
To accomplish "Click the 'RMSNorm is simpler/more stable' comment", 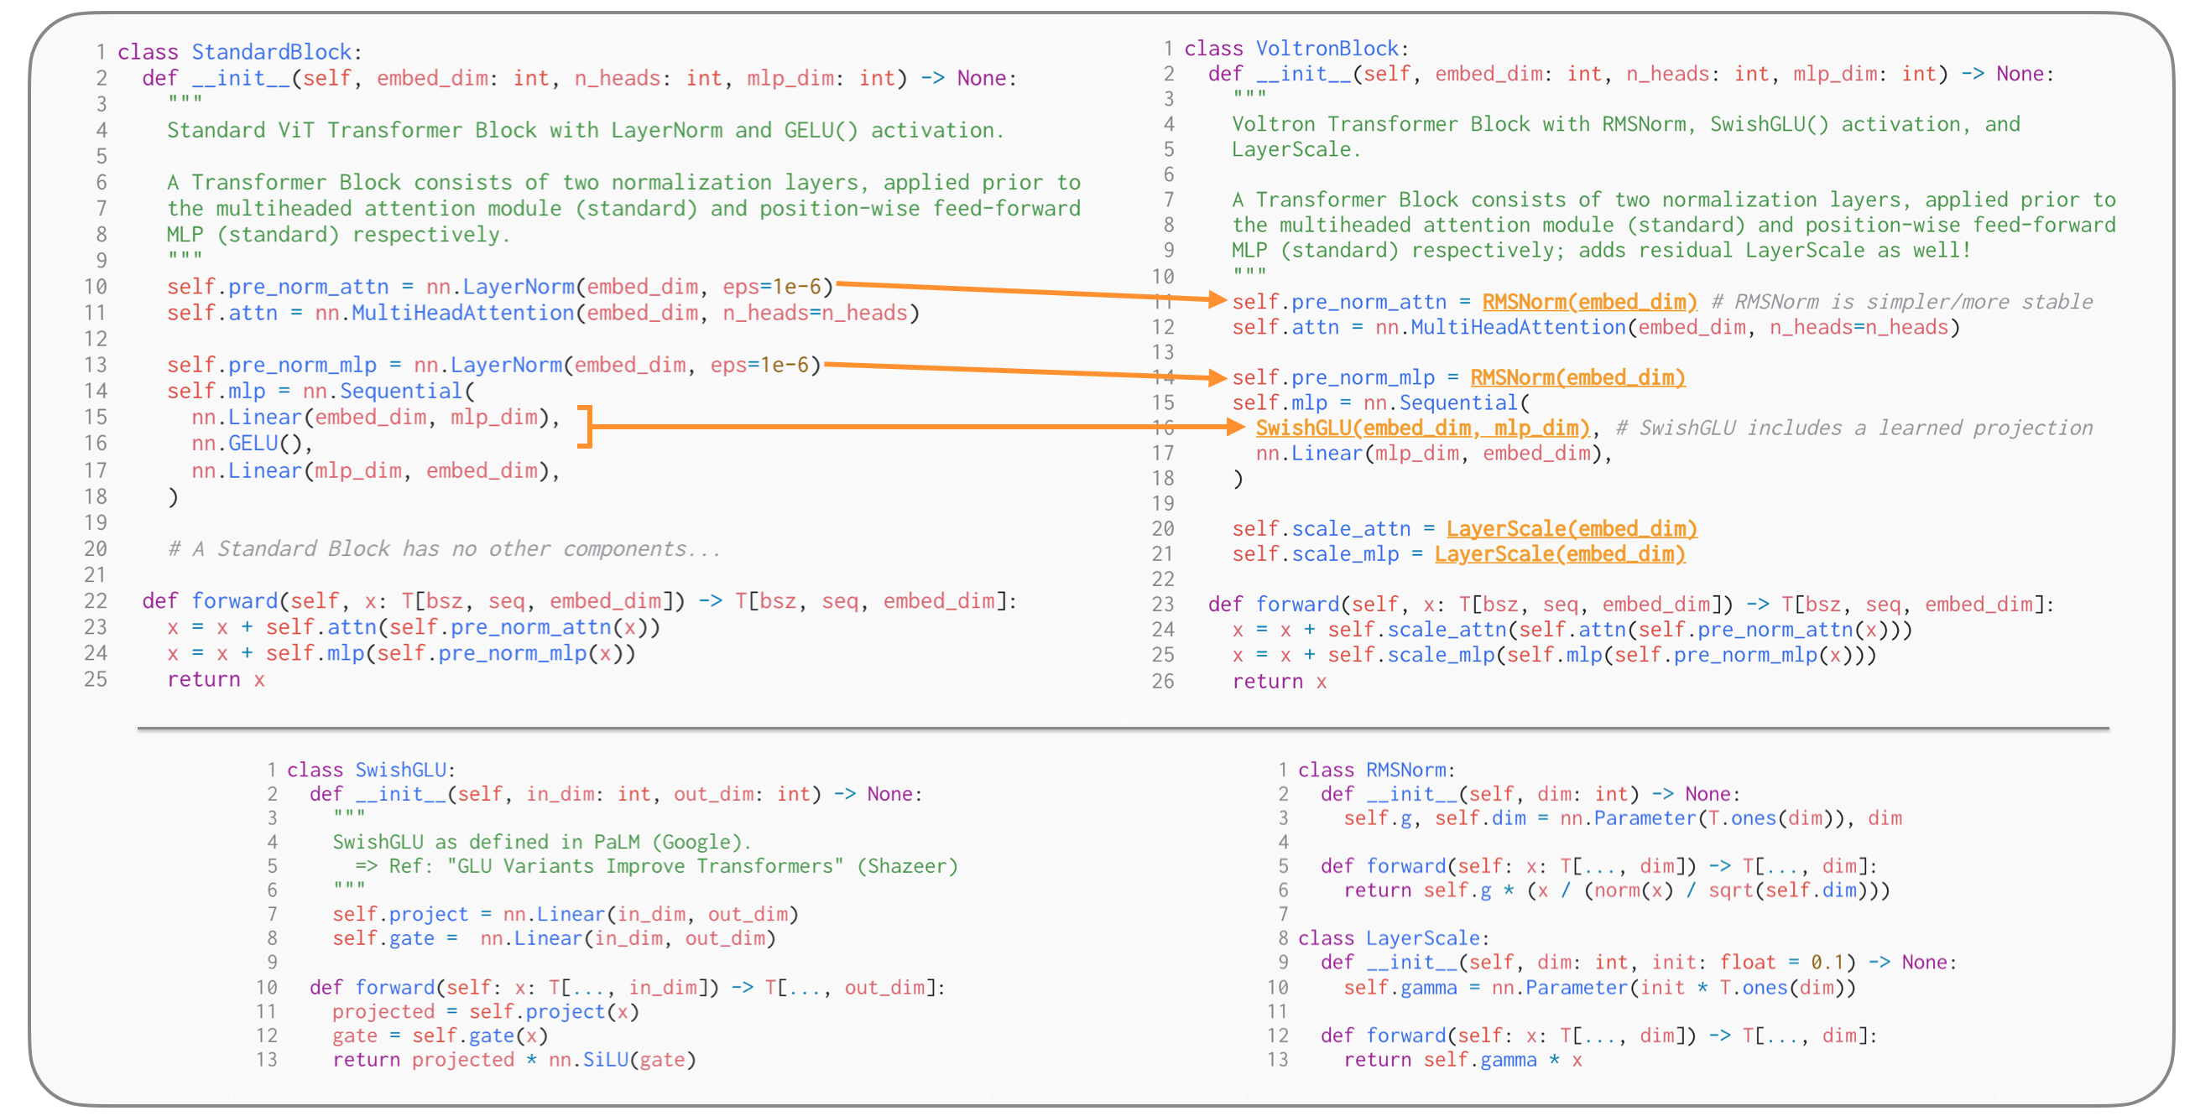I will click(1902, 302).
